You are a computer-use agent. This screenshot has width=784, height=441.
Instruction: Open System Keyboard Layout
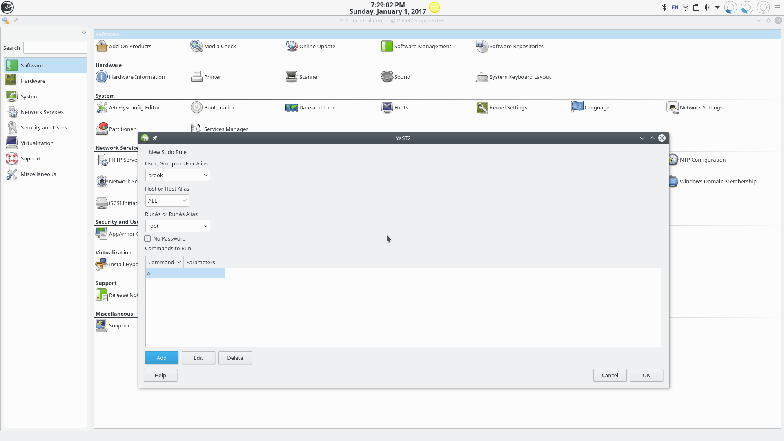(513, 77)
